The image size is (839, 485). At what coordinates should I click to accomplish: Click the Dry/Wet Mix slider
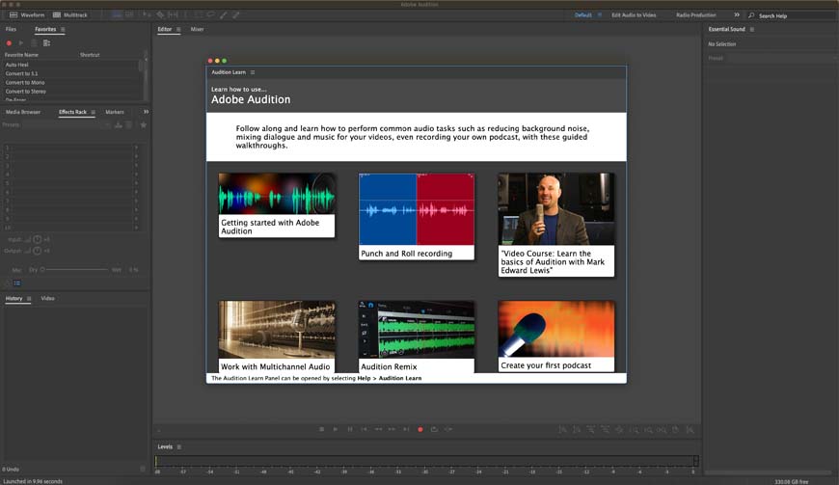75,270
